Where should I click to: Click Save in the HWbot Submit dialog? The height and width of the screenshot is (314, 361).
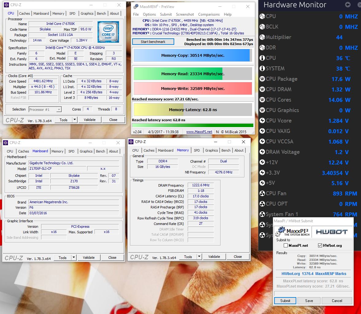tap(309, 300)
